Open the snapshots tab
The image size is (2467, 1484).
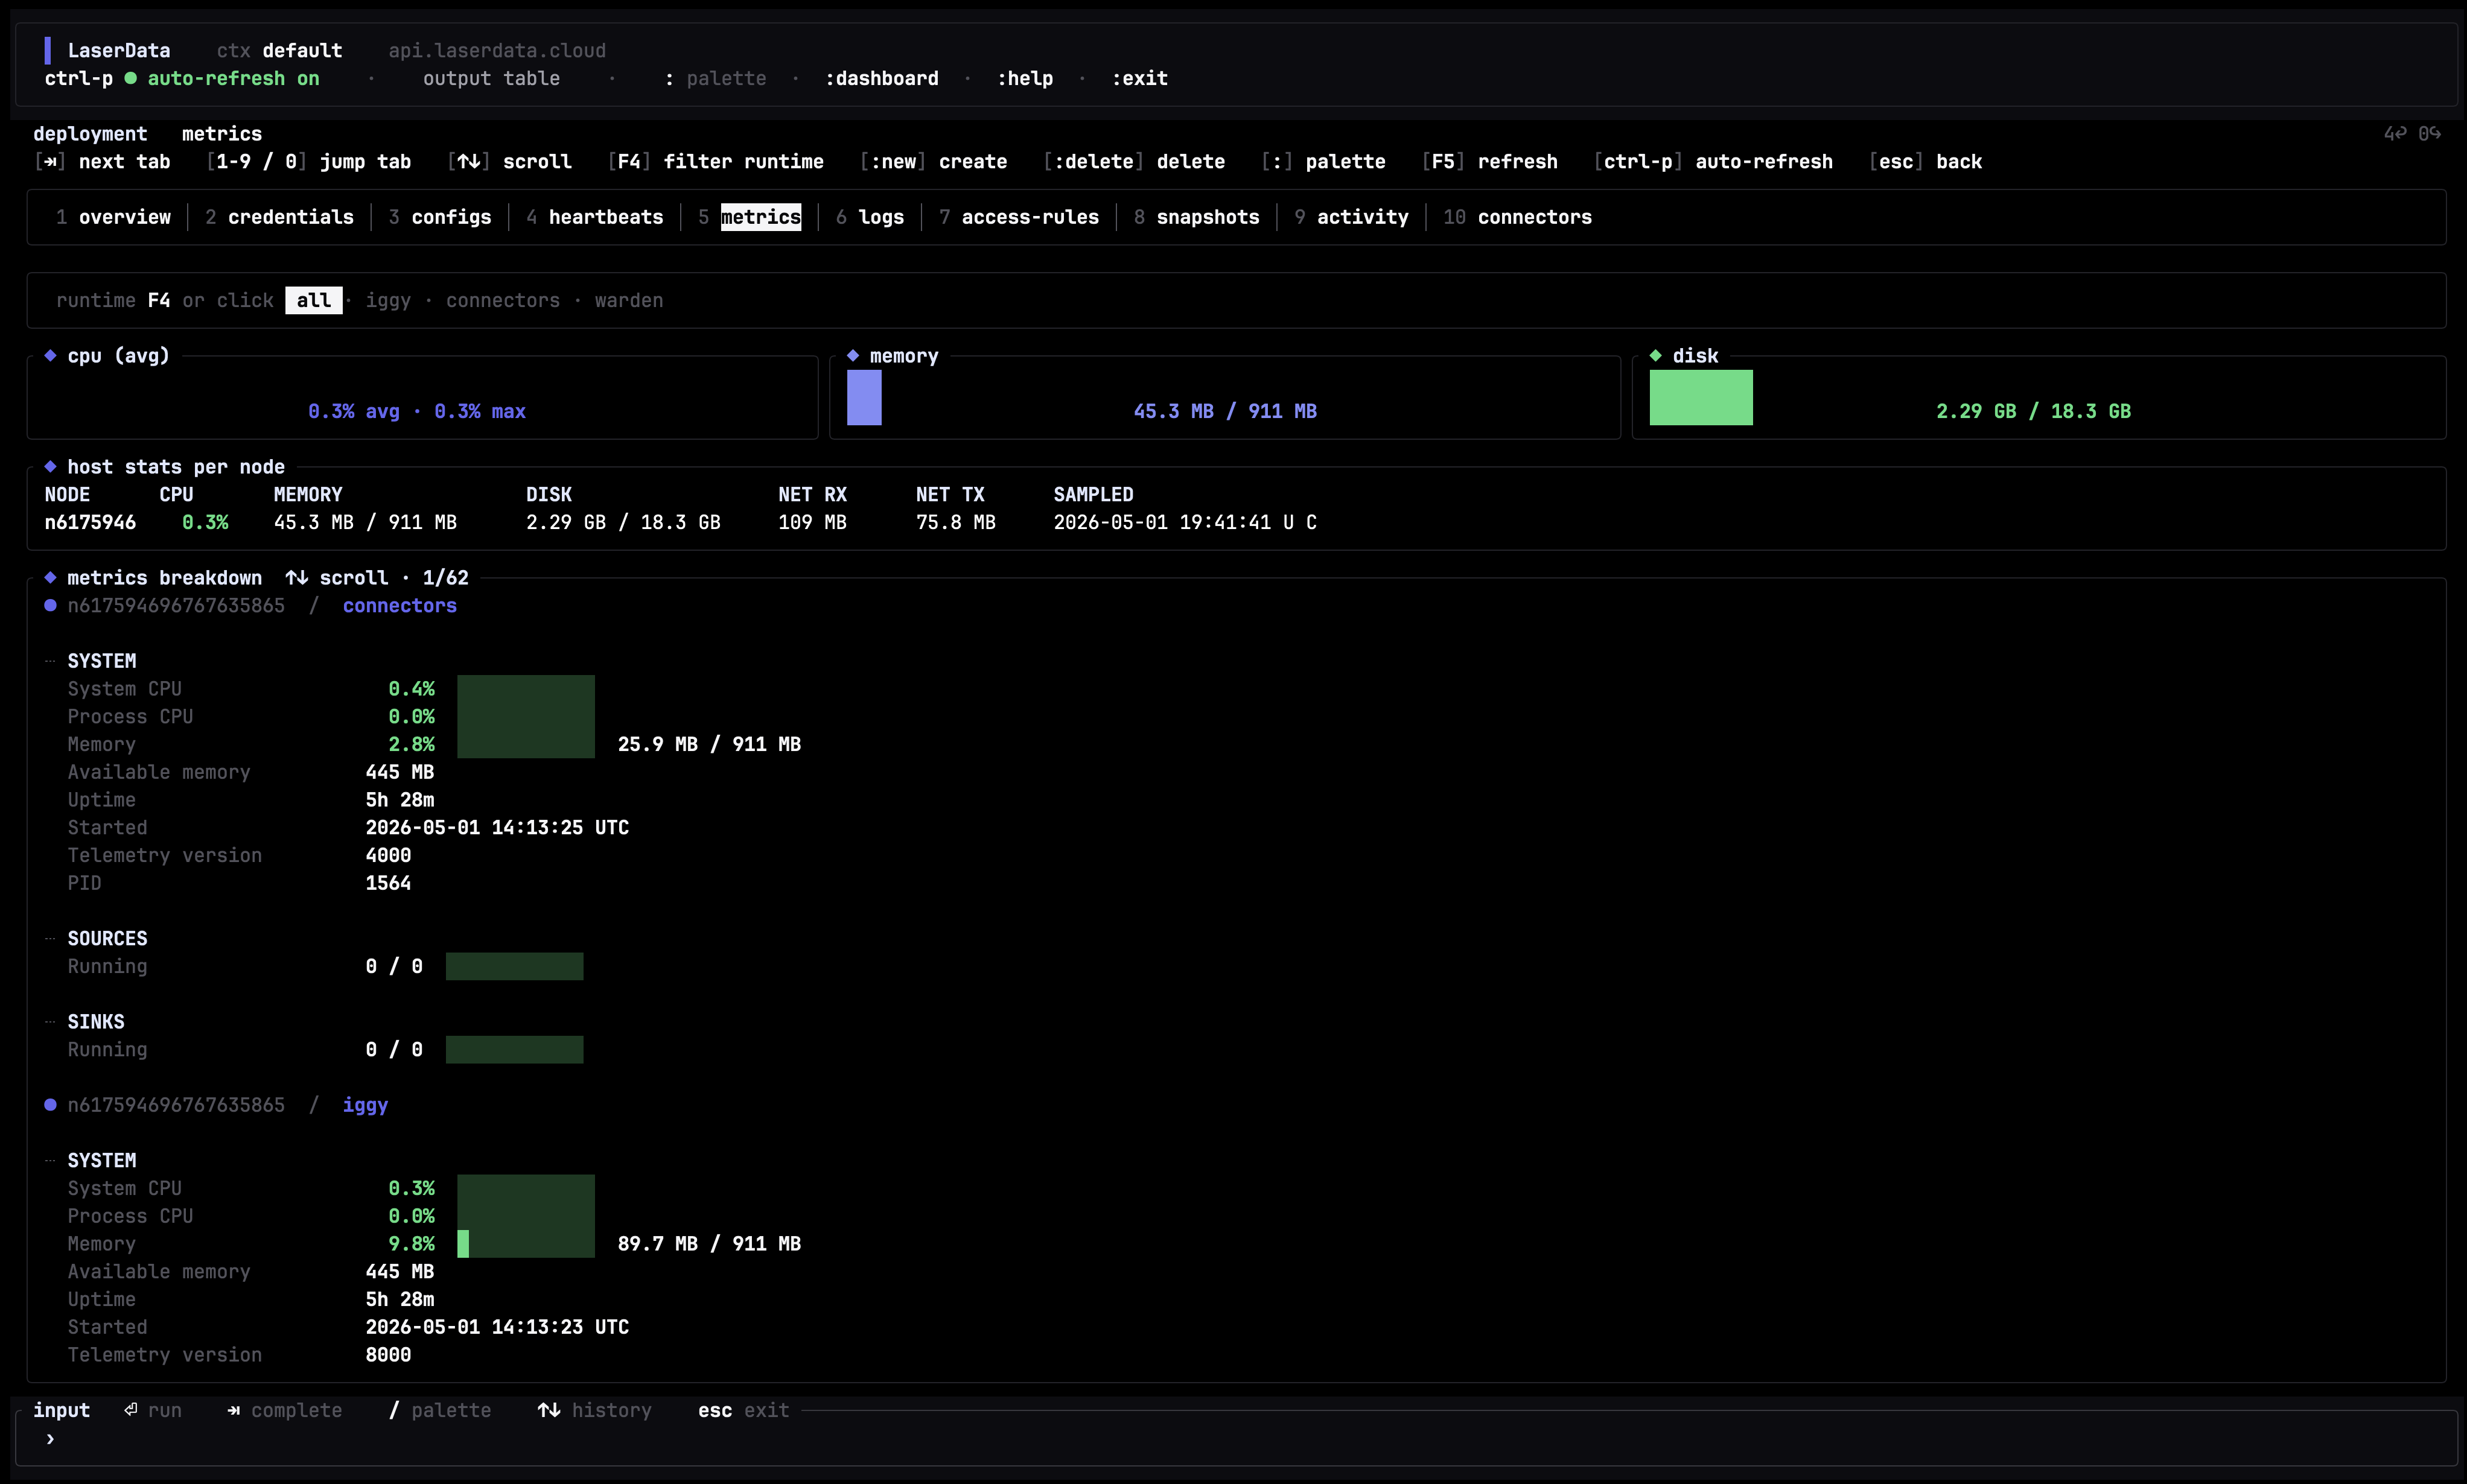1197,217
